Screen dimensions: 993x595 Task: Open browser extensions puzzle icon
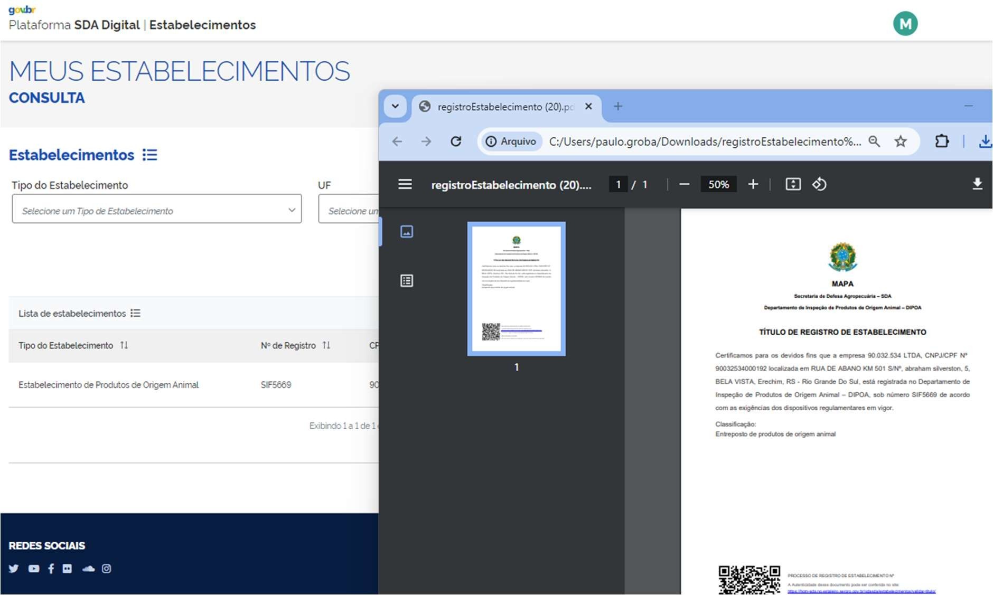pos(941,141)
